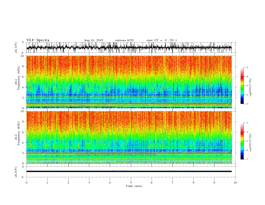This screenshot has height=205, width=265.
Task: Click the "-5" label on ch.2 color bar
Action: pos(247,141)
